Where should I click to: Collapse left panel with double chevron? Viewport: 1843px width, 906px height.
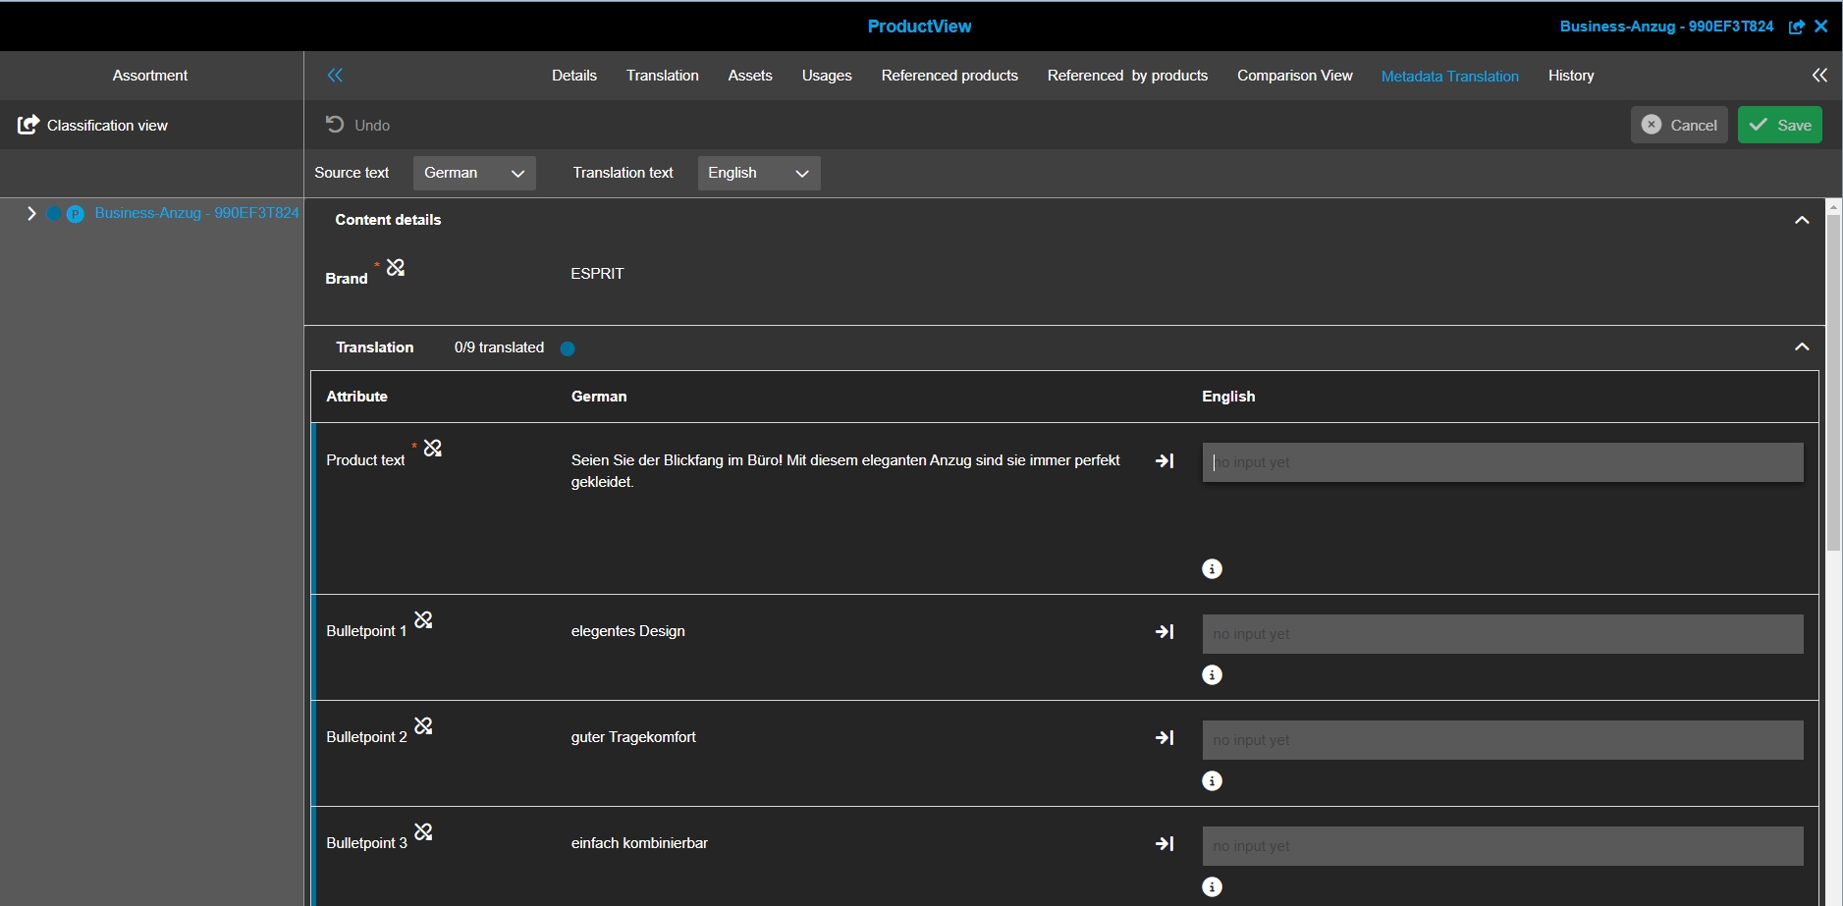coord(335,76)
